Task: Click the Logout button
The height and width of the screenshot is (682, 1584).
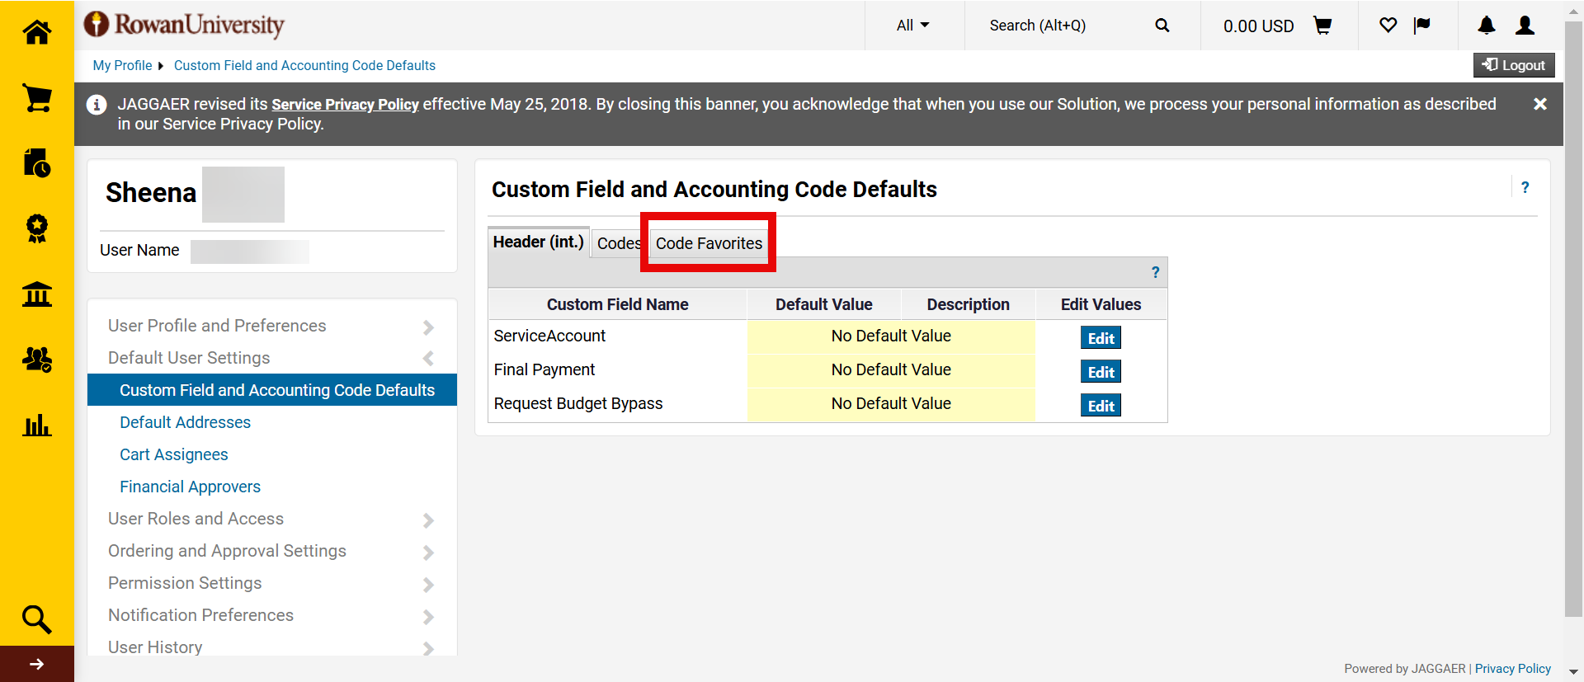Action: click(1514, 65)
